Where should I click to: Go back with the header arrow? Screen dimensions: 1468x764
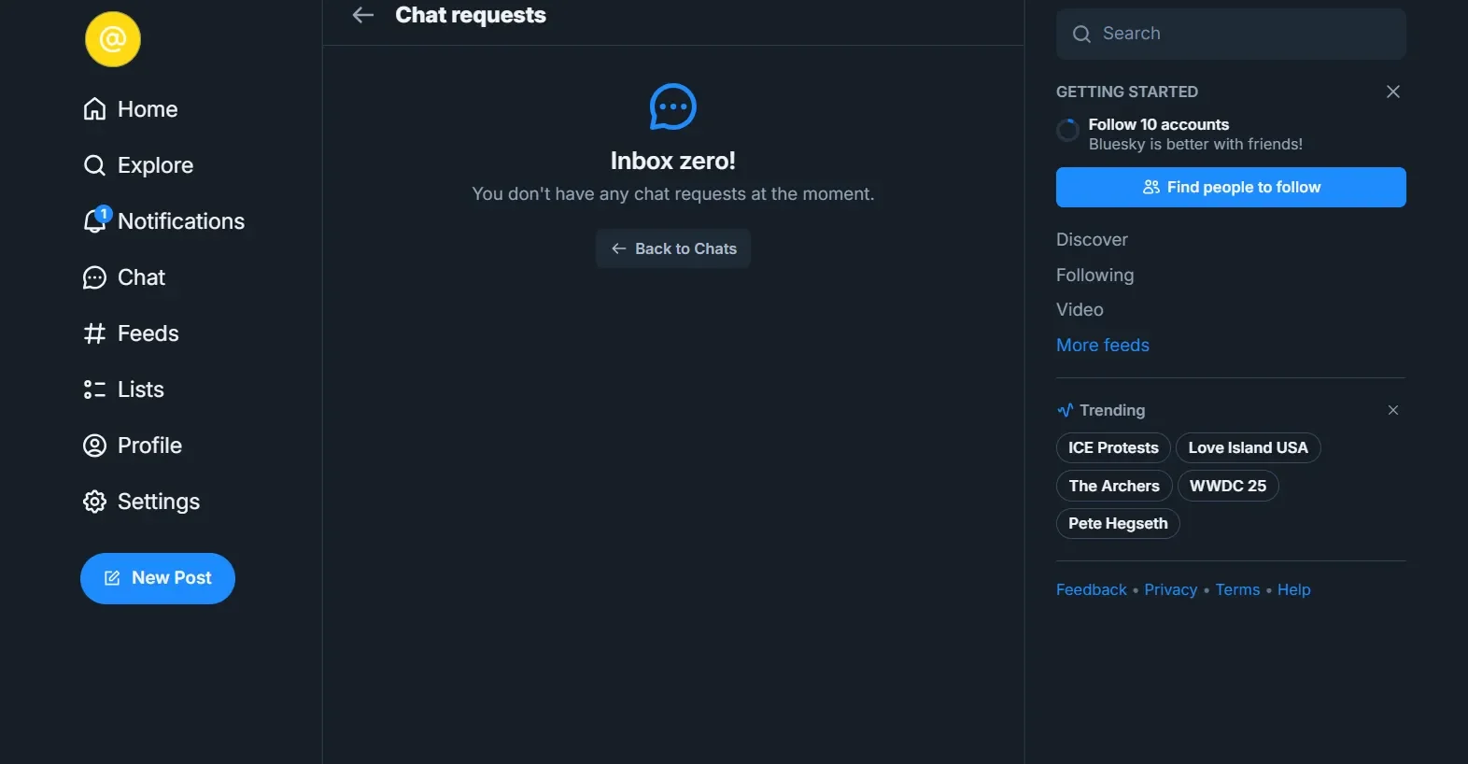click(363, 15)
